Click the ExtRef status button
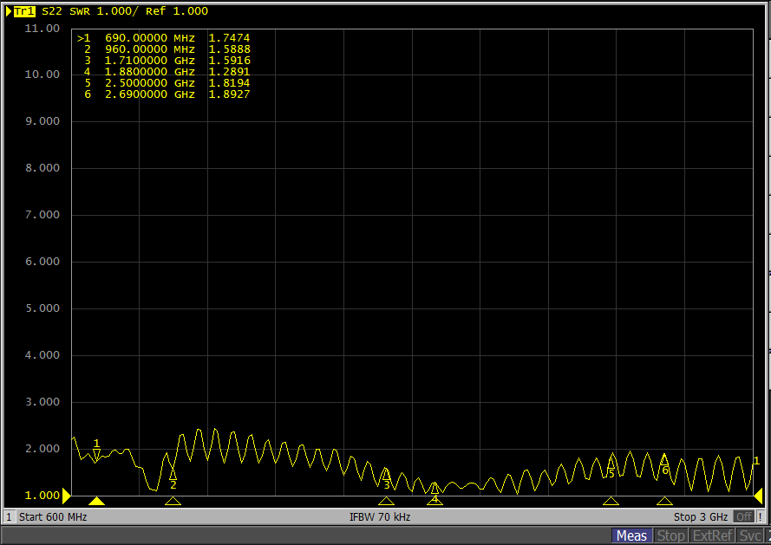771x545 pixels. [713, 535]
